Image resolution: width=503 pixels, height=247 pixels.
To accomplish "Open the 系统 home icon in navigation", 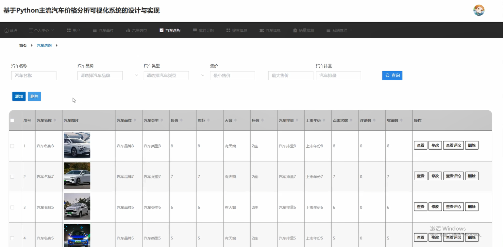I will tap(7, 30).
